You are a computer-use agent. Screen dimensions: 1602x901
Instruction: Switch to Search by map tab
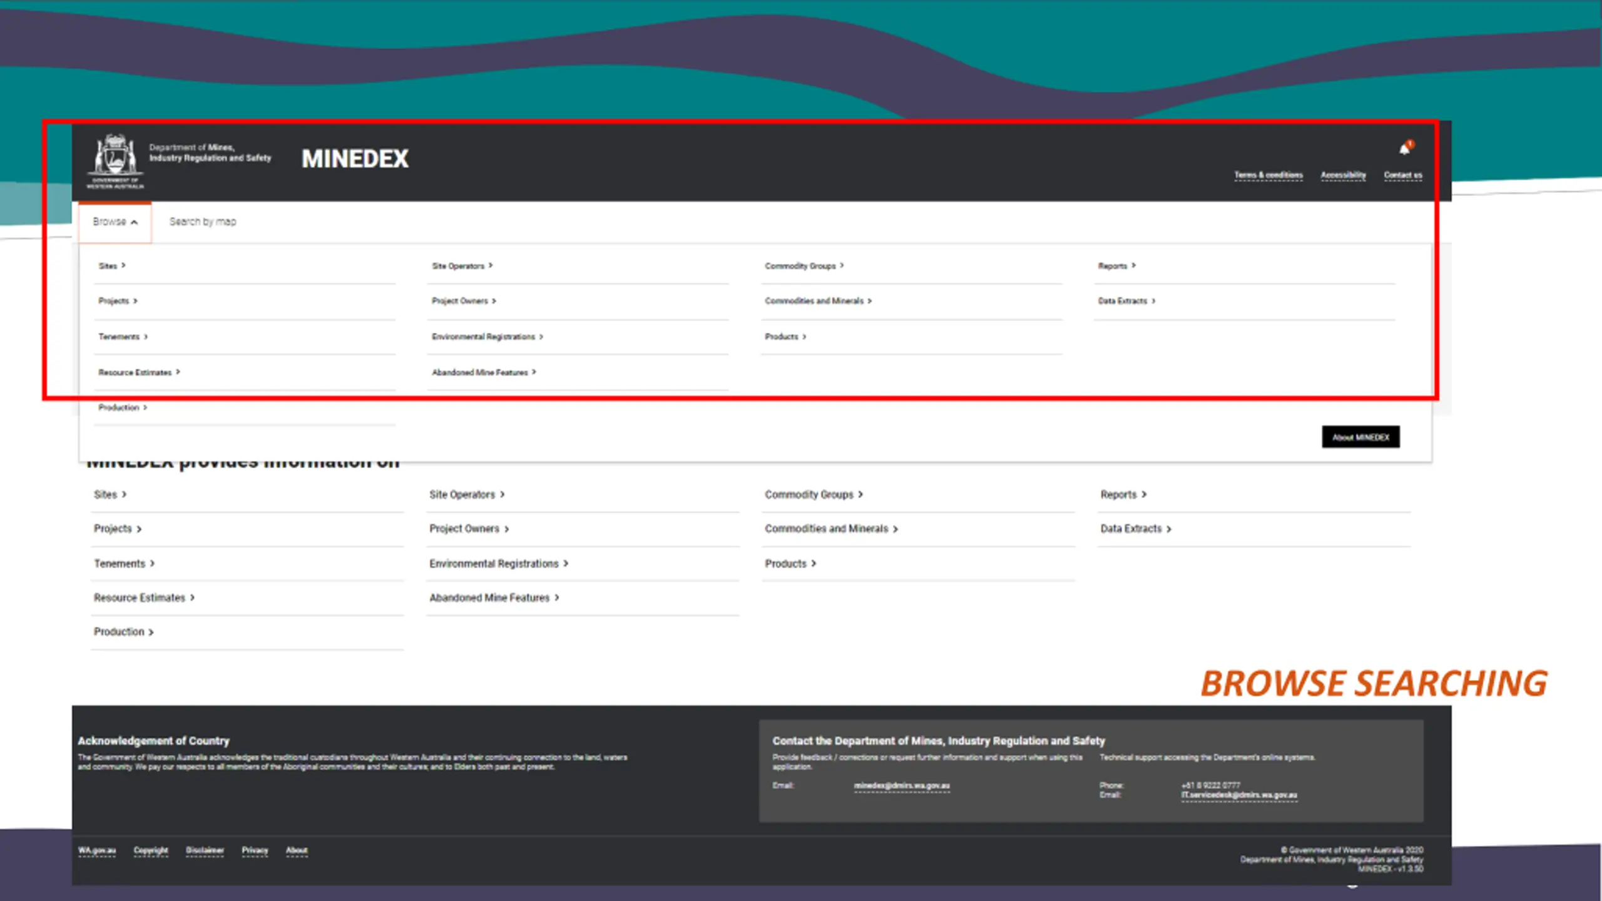point(203,221)
